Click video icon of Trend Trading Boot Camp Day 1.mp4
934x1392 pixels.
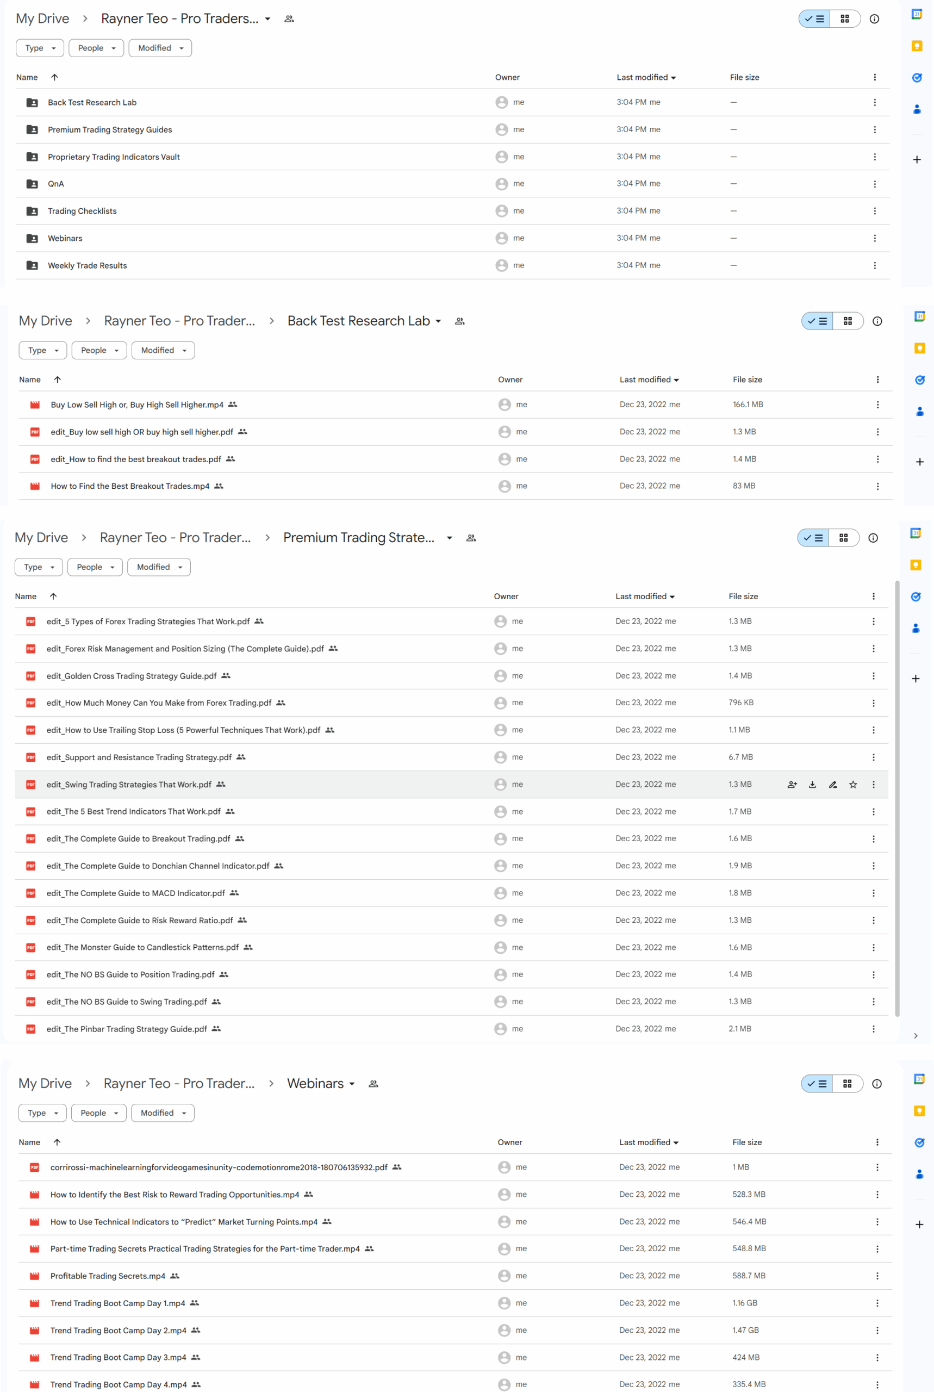coord(35,1303)
